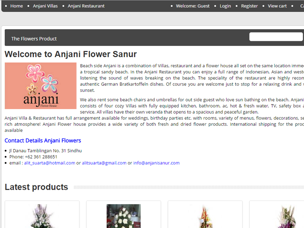Viewport: 304px width, 228px height.
Task: Select The Flowers Product menu item
Action: click(x=34, y=39)
